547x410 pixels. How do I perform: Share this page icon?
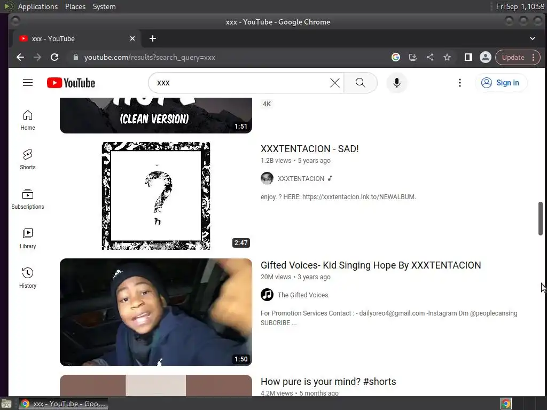(430, 57)
